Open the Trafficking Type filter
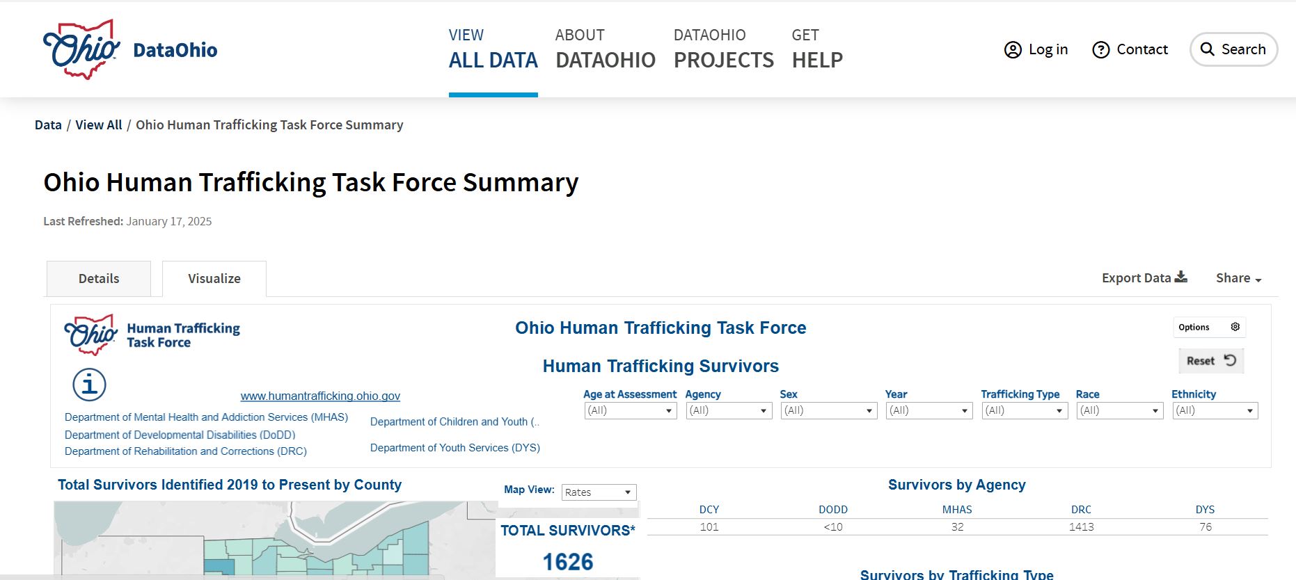 coord(1024,411)
